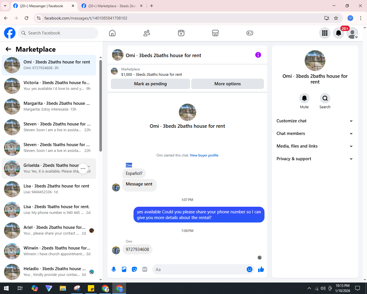
Task: Open Steven 3beds 2baths conversation
Action: pos(49,127)
